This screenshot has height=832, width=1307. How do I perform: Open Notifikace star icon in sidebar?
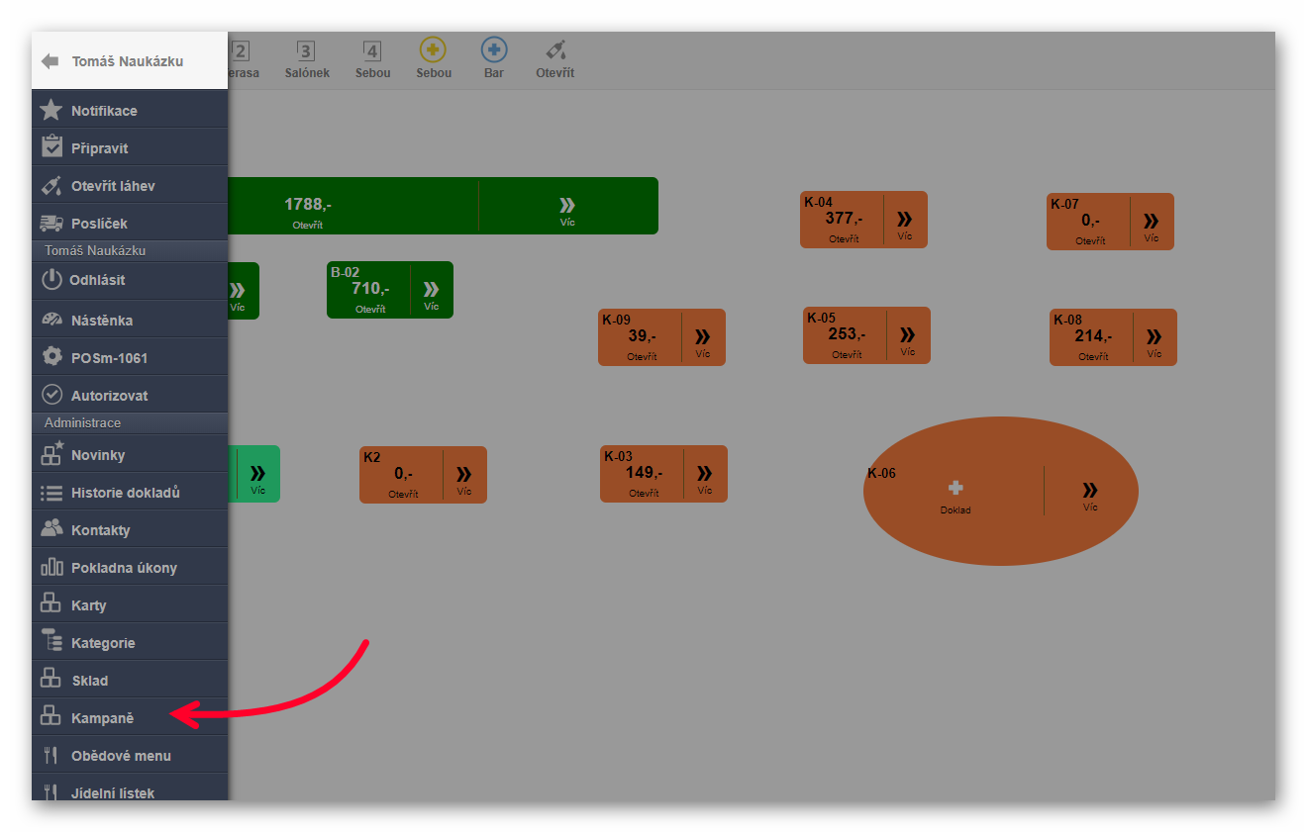[51, 110]
